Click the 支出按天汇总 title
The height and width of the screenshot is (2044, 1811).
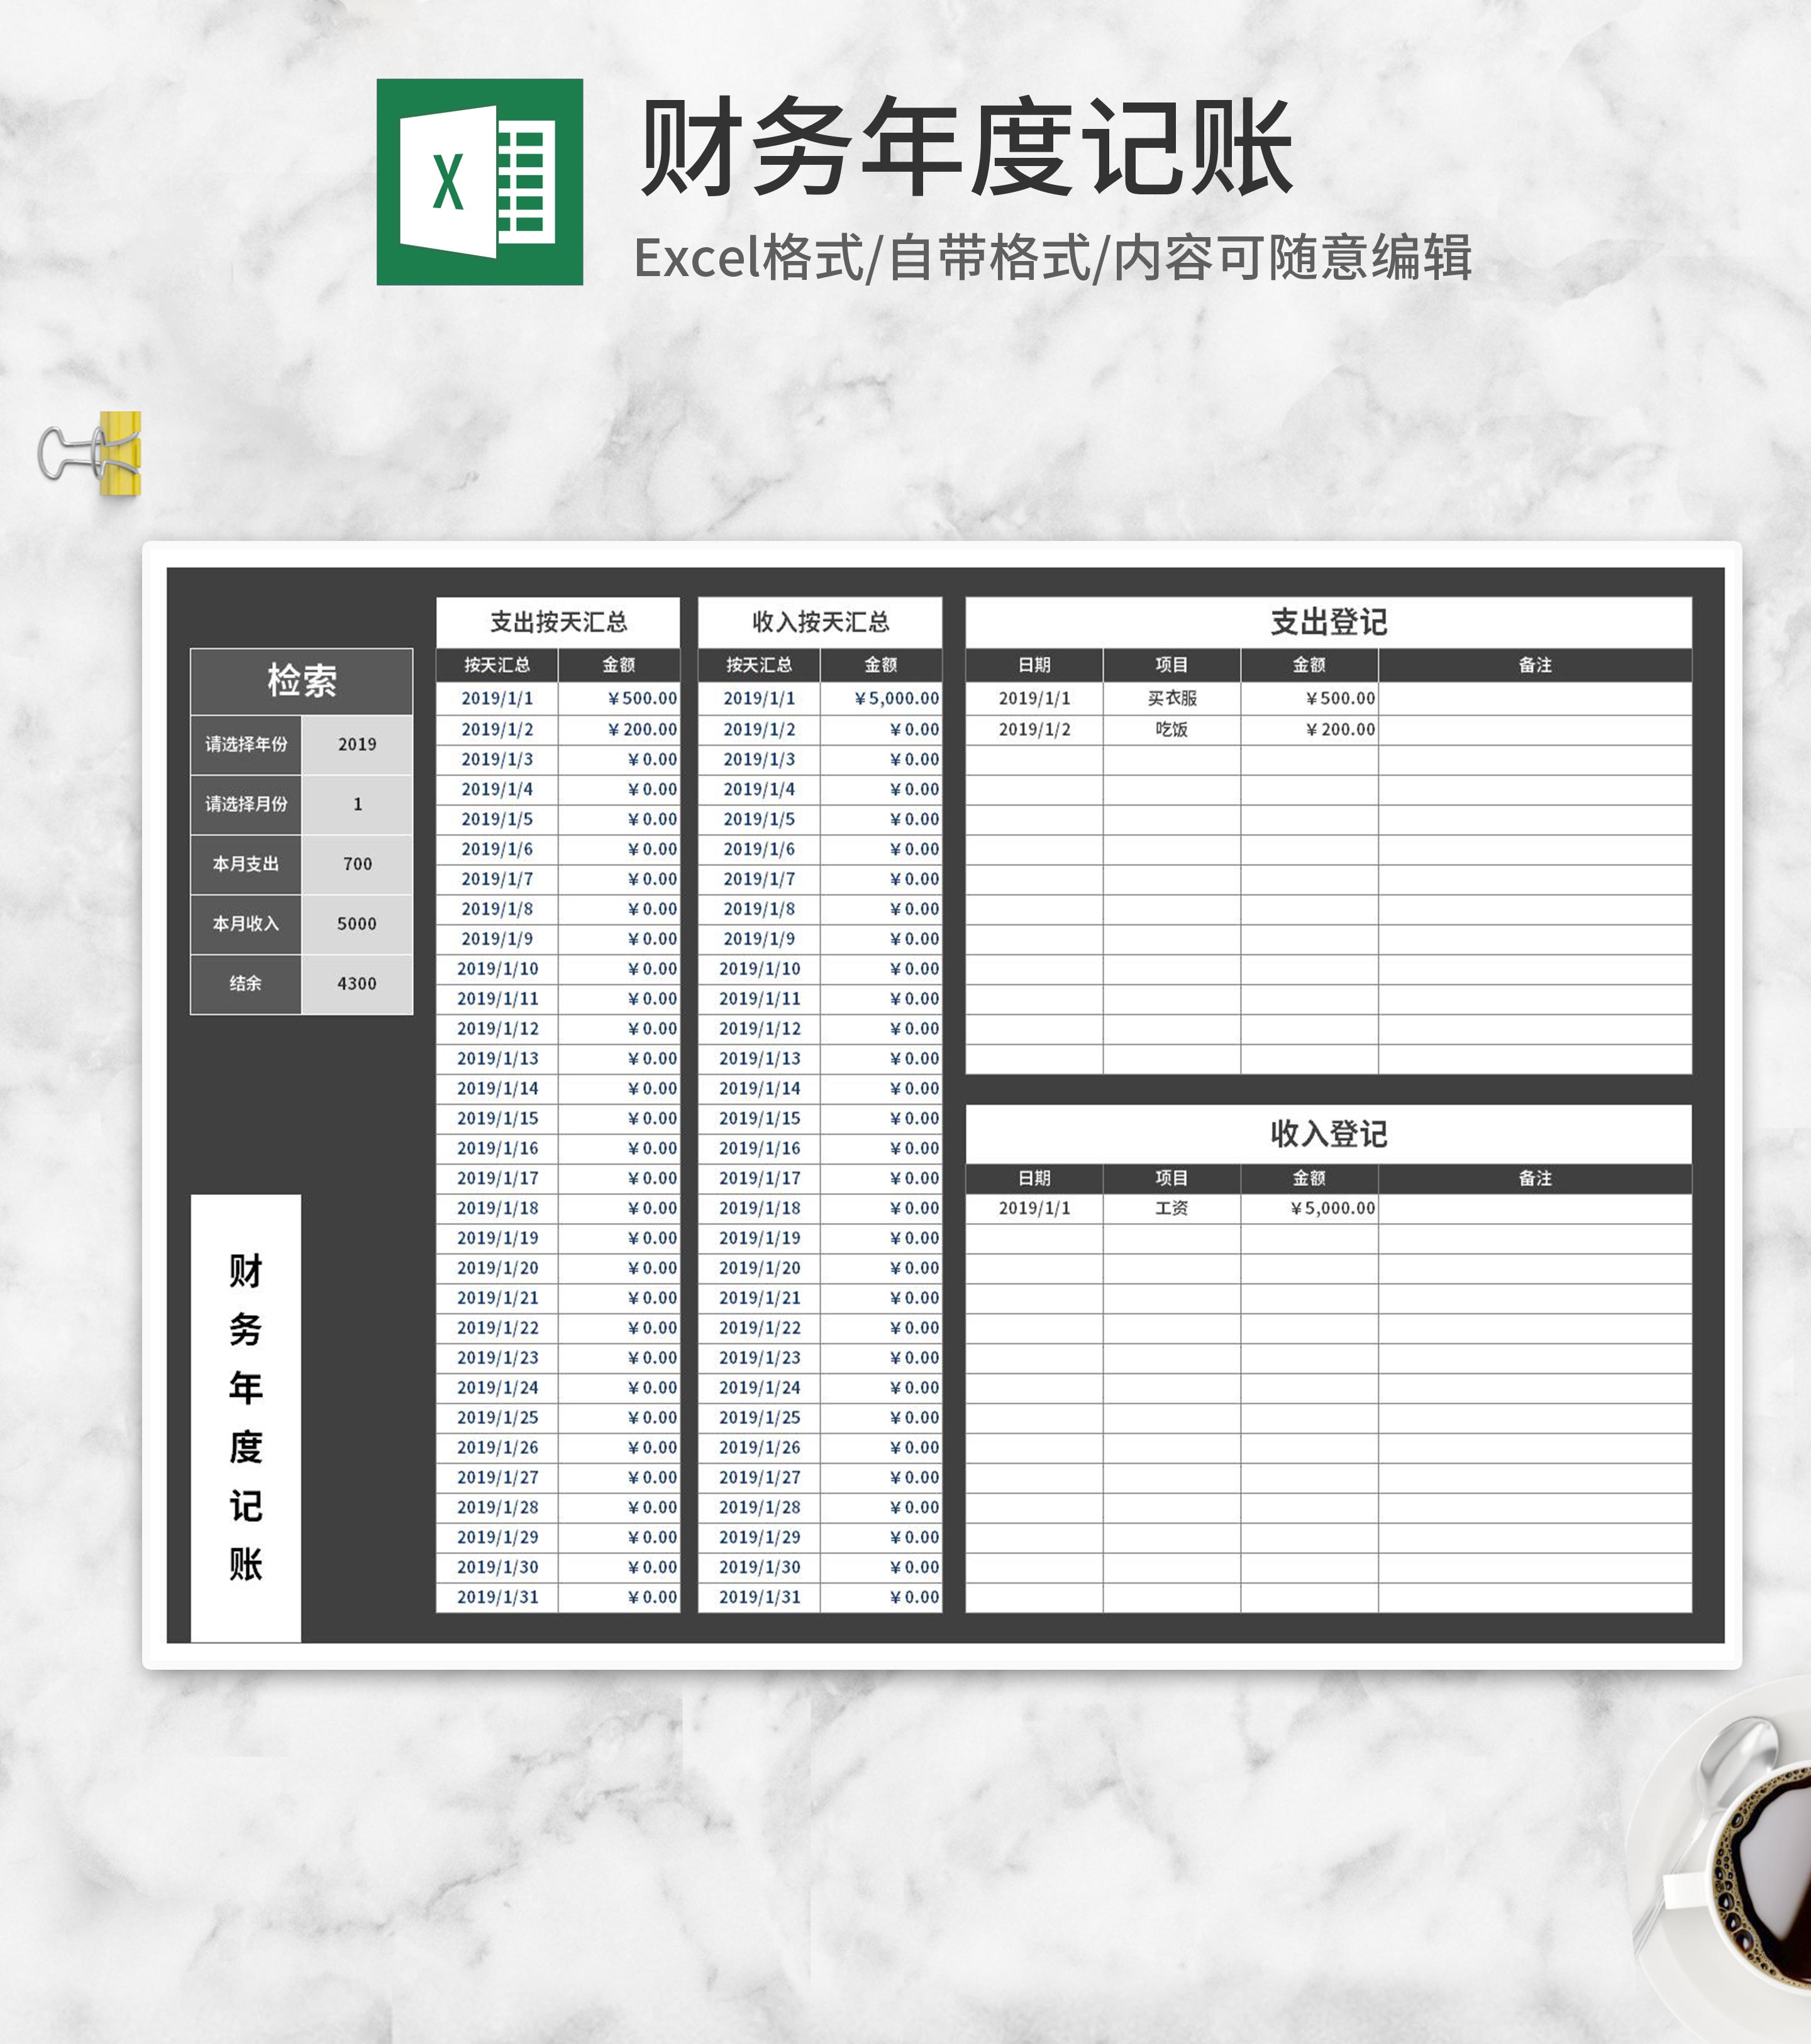coord(558,622)
